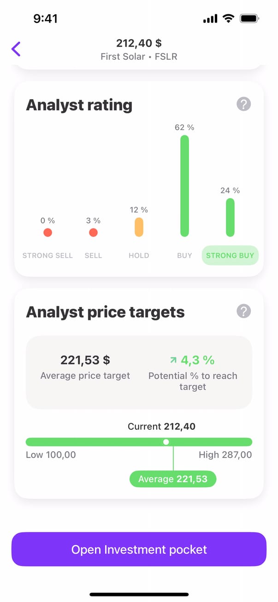
Task: Select the SELL rating label
Action: pos(93,256)
